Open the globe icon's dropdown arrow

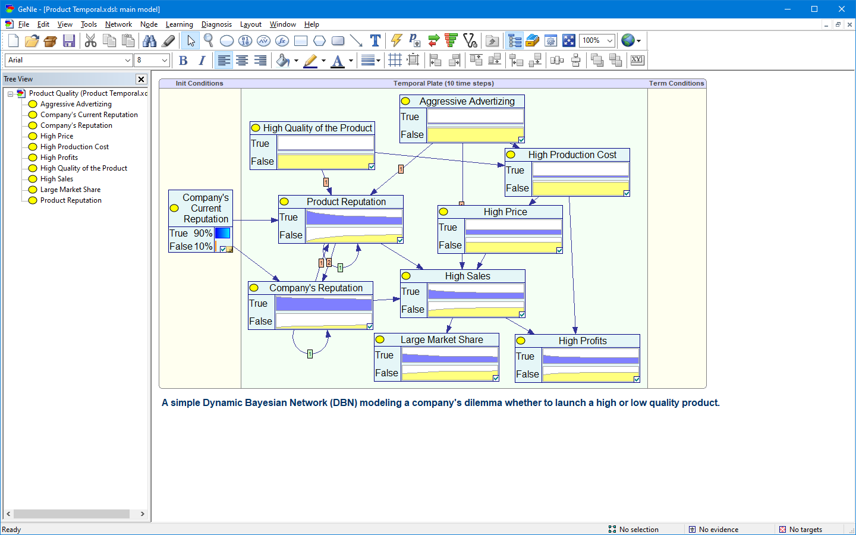[x=638, y=40]
